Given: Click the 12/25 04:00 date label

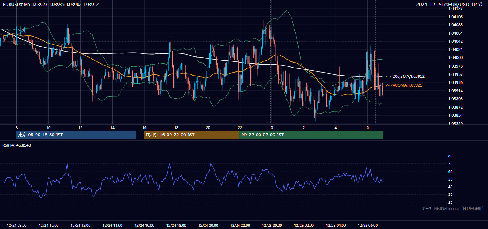Looking at the screenshot, I should pyautogui.click(x=336, y=226).
